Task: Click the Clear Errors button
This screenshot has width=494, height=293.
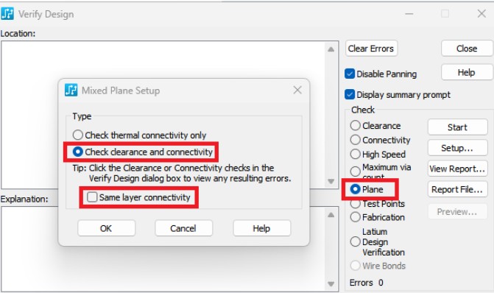Action: point(371,49)
